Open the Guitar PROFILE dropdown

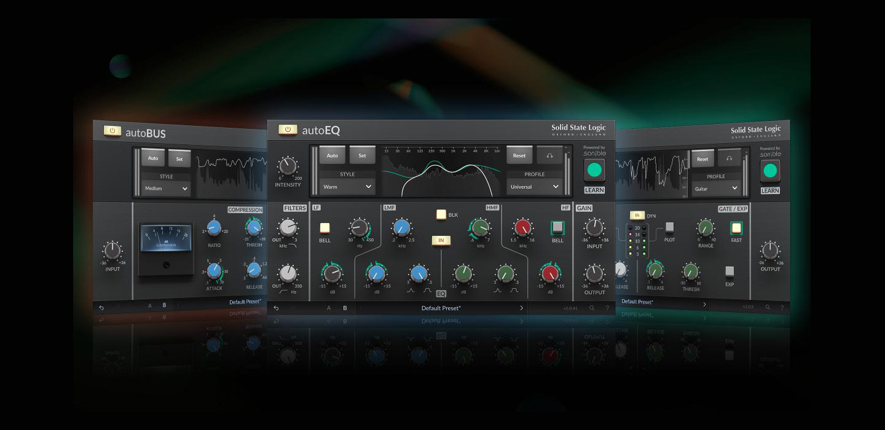[716, 189]
